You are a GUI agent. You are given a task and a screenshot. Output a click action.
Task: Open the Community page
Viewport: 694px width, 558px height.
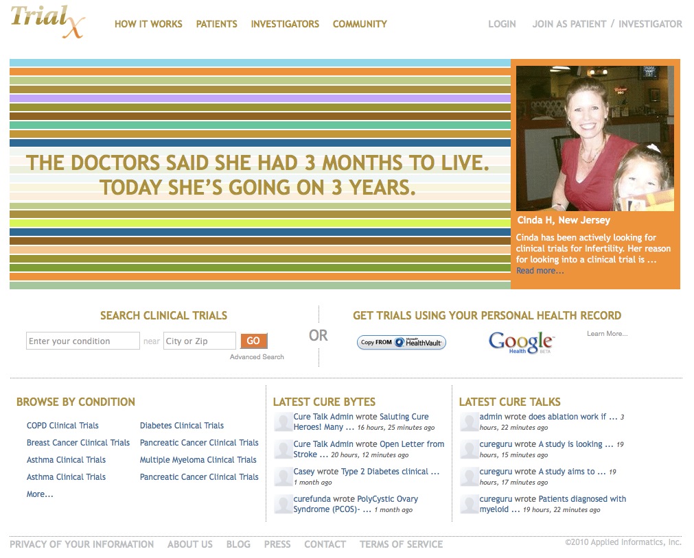click(x=360, y=24)
